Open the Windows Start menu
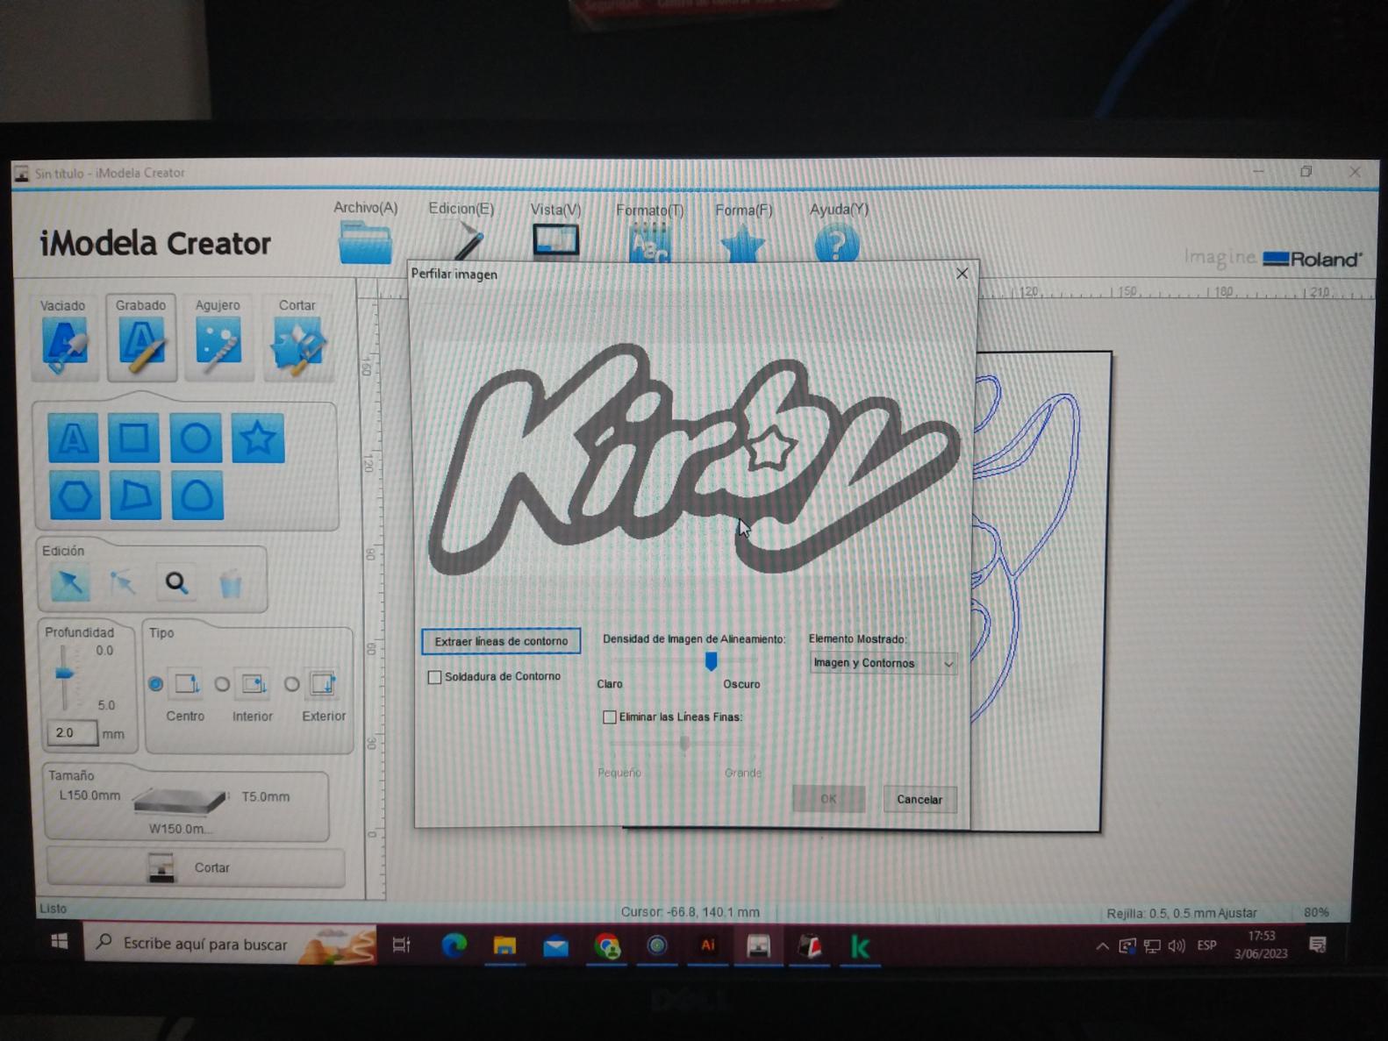The image size is (1388, 1041). point(60,943)
